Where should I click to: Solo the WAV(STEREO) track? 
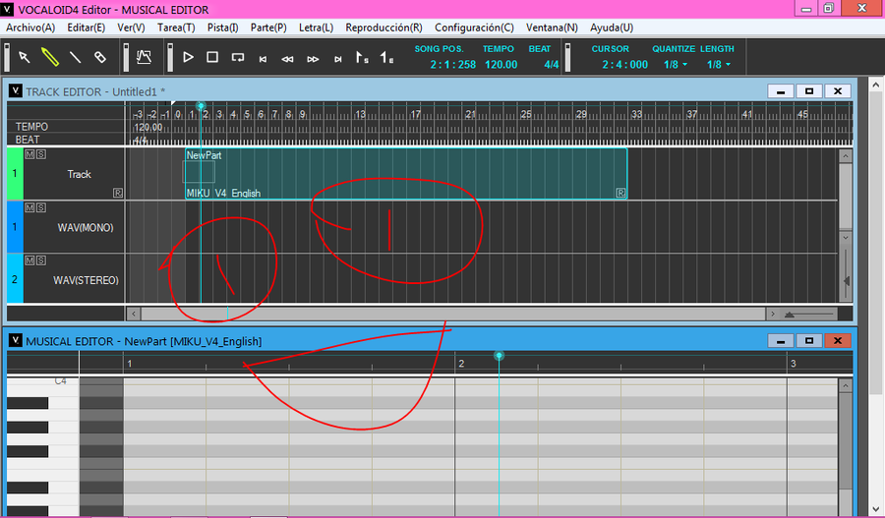(x=41, y=260)
